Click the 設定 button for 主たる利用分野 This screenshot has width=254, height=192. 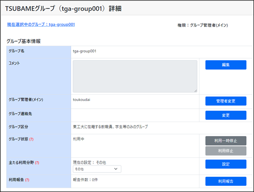226,164
